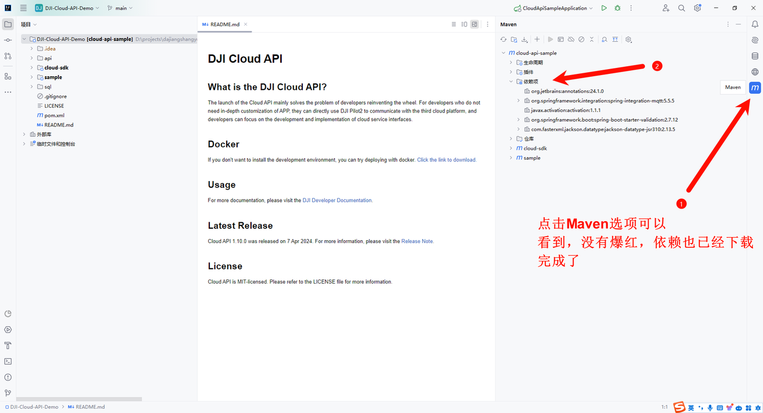This screenshot has width=763, height=413.
Task: Open the Pull Requests tool window
Action: (x=8, y=56)
